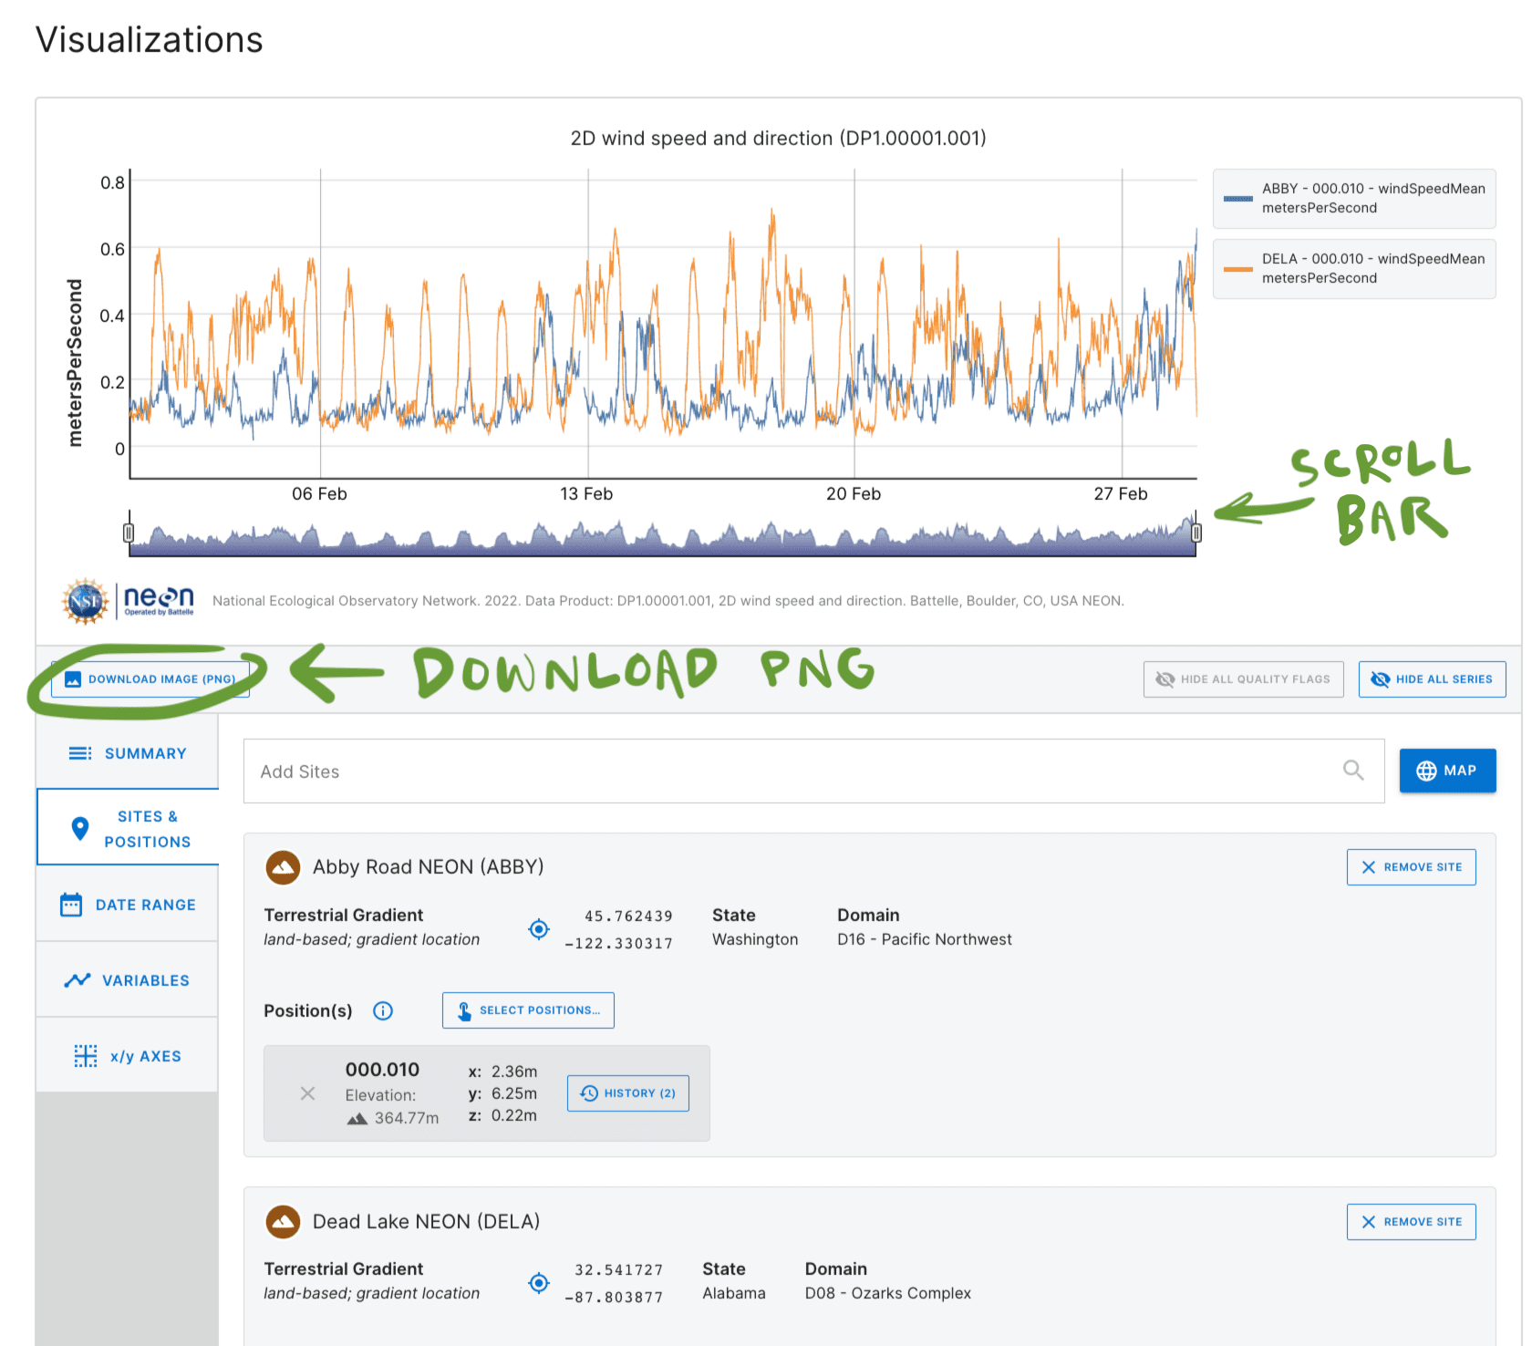
Task: Open the Sites & Positions panel
Action: coord(128,828)
